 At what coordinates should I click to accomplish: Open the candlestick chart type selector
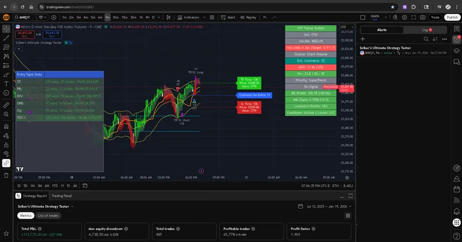(x=169, y=17)
